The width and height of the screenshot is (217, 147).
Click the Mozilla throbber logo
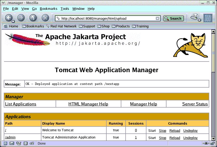click(208, 18)
